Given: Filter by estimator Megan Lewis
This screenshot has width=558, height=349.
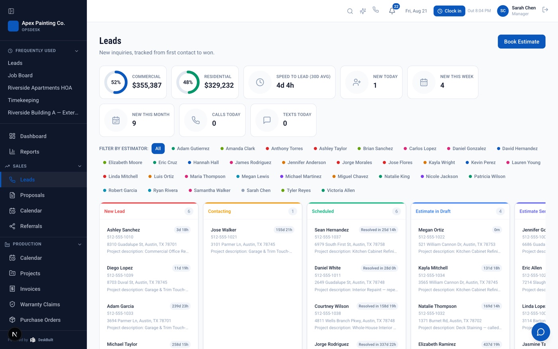Looking at the screenshot, I should click(253, 176).
